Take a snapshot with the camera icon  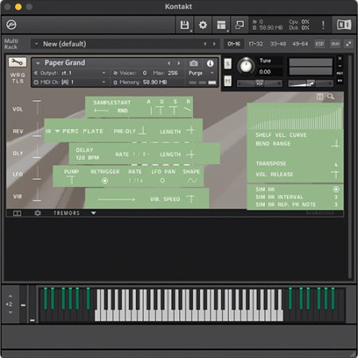(x=193, y=64)
